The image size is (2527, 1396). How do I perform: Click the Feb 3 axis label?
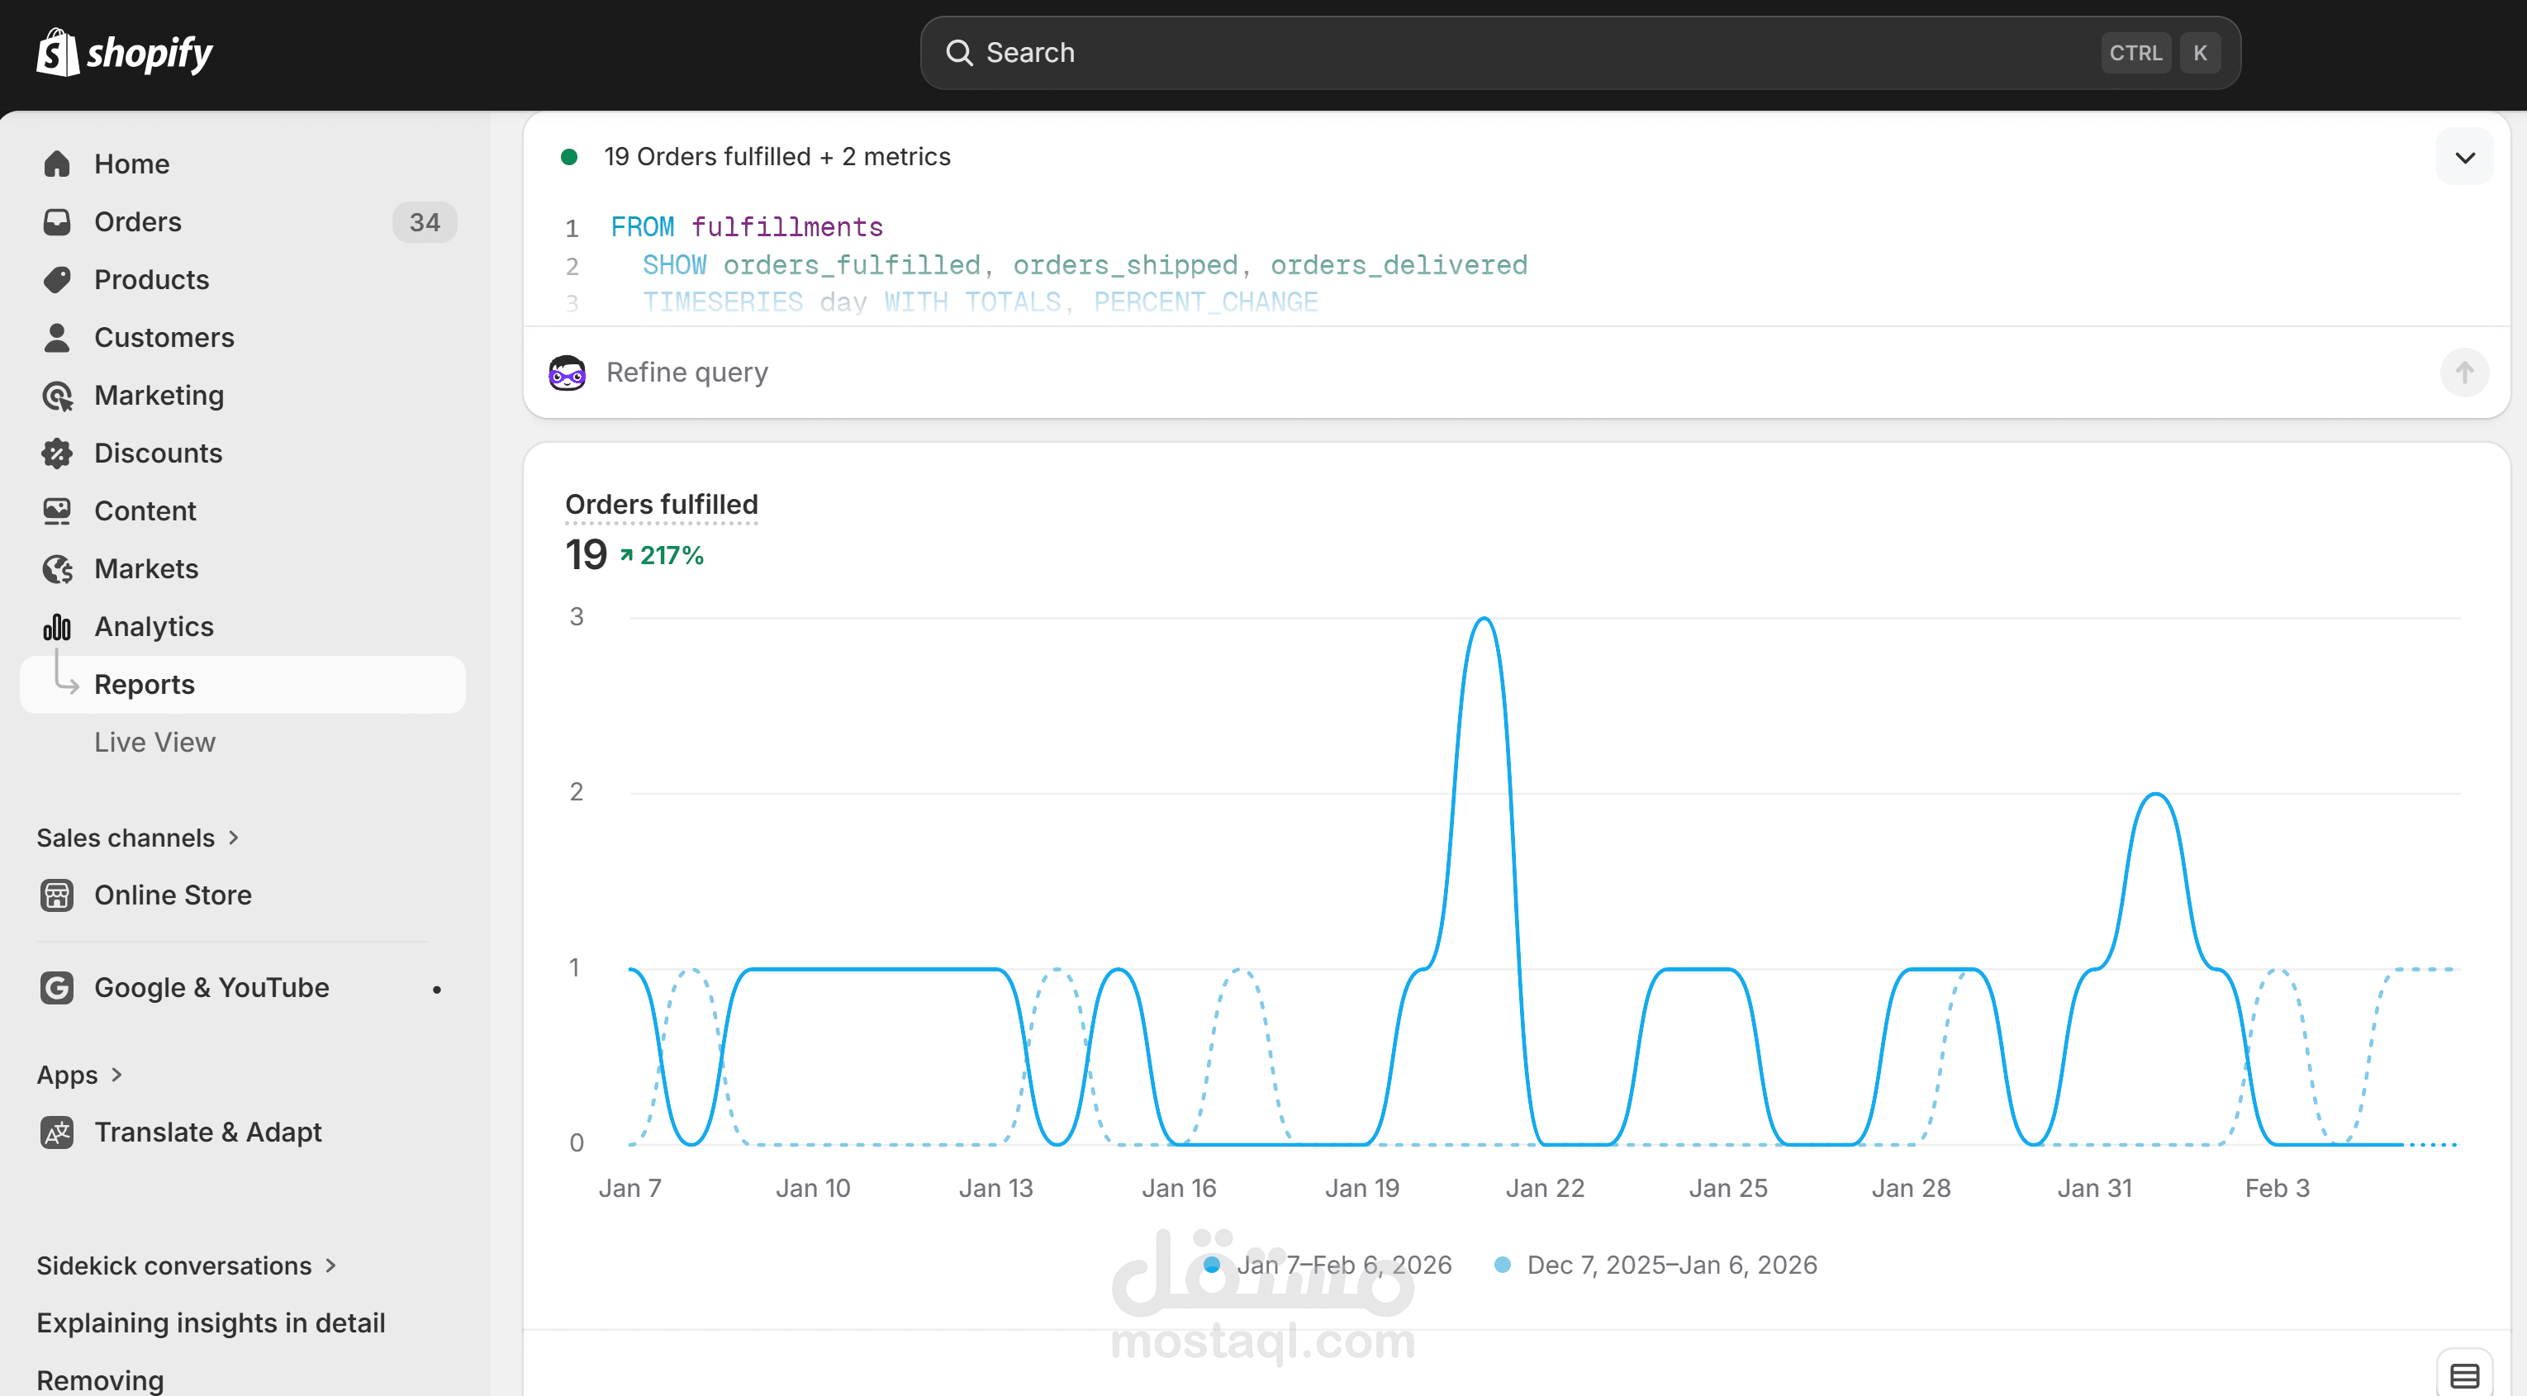2277,1188
